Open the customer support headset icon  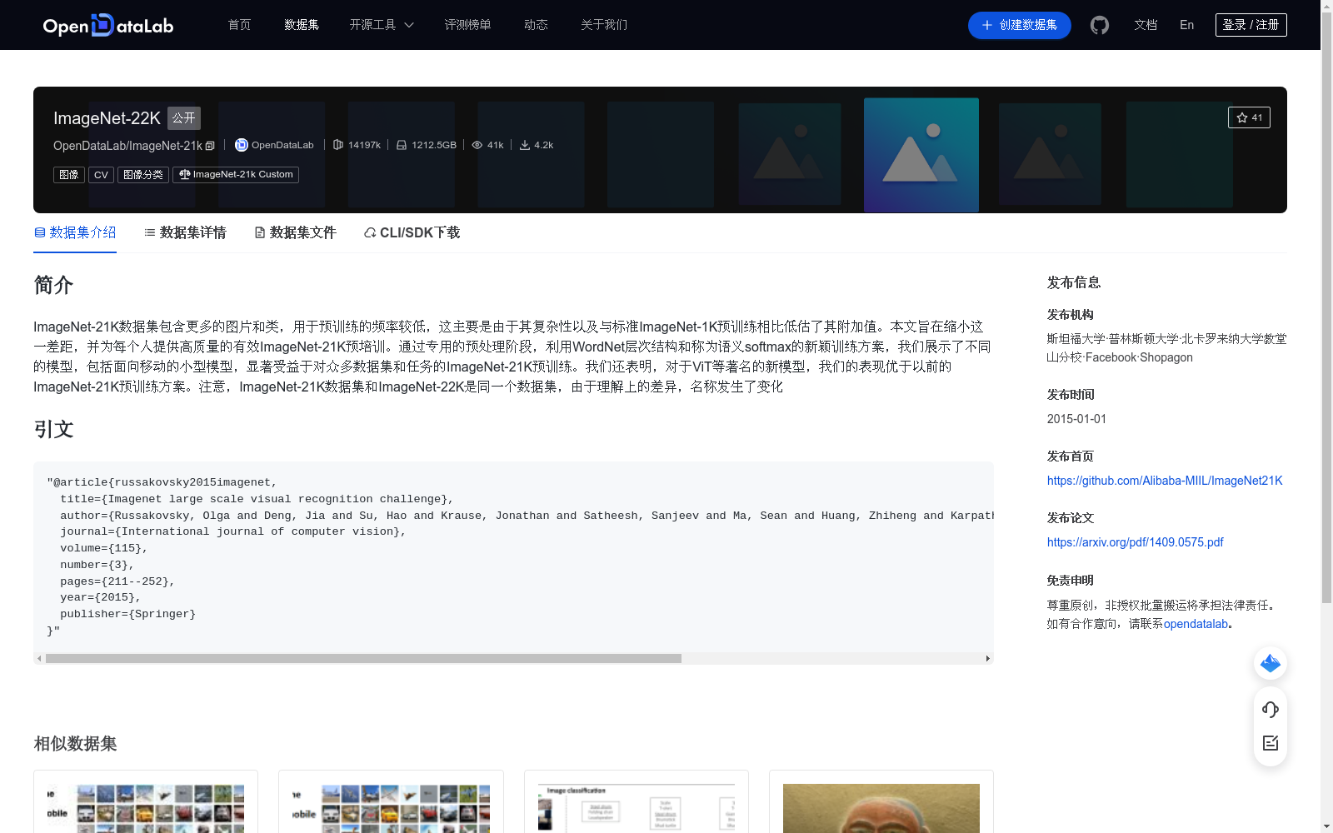1271,709
